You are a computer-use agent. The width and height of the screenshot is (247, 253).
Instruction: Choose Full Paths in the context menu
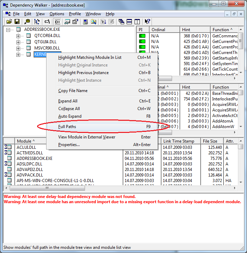pos(67,127)
